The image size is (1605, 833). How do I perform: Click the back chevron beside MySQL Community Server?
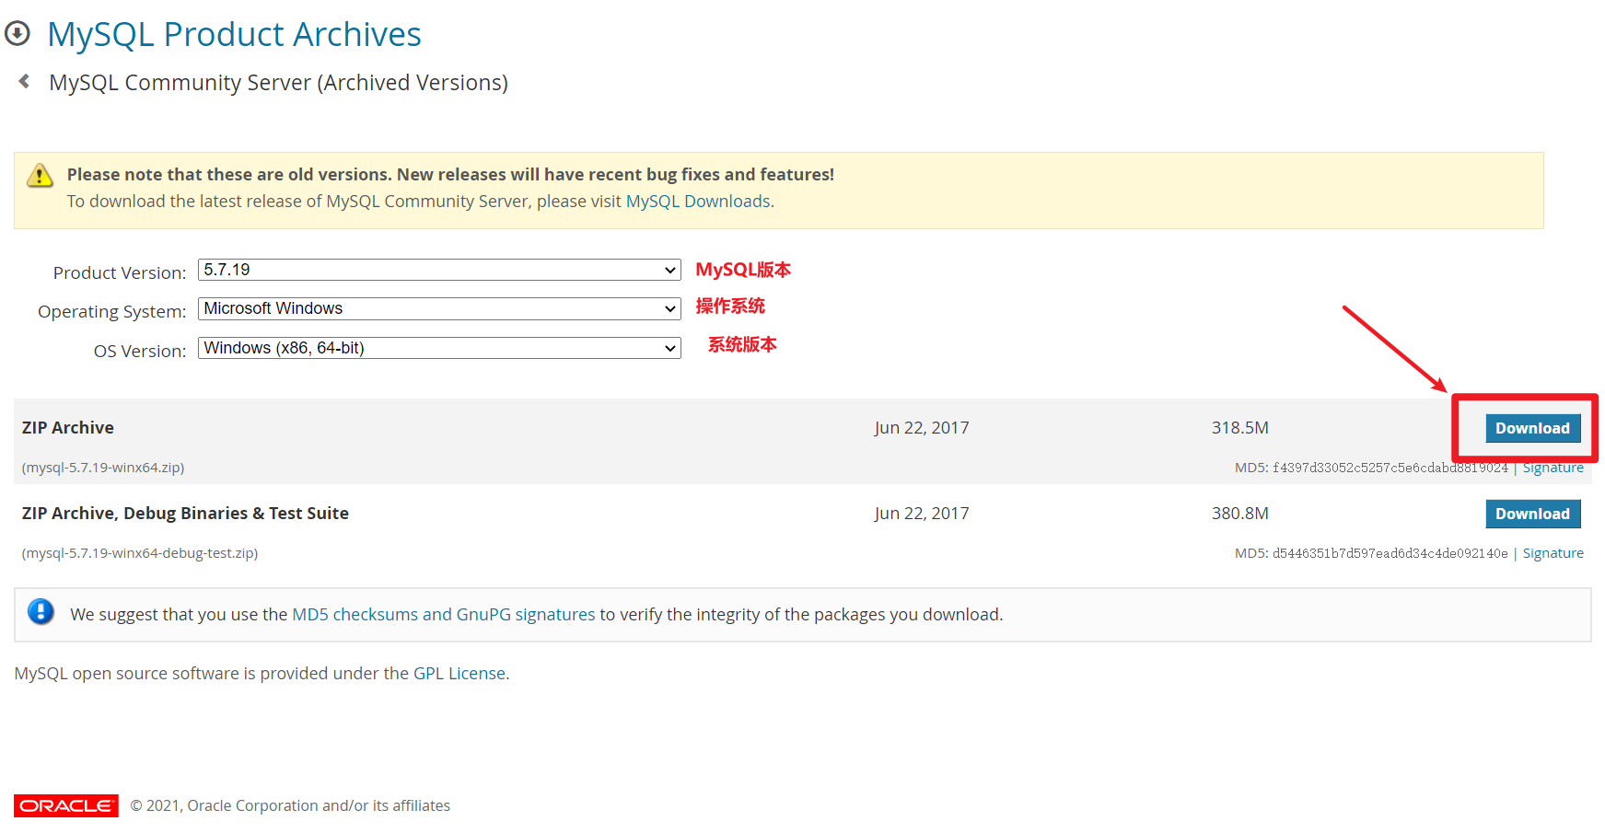pos(24,81)
